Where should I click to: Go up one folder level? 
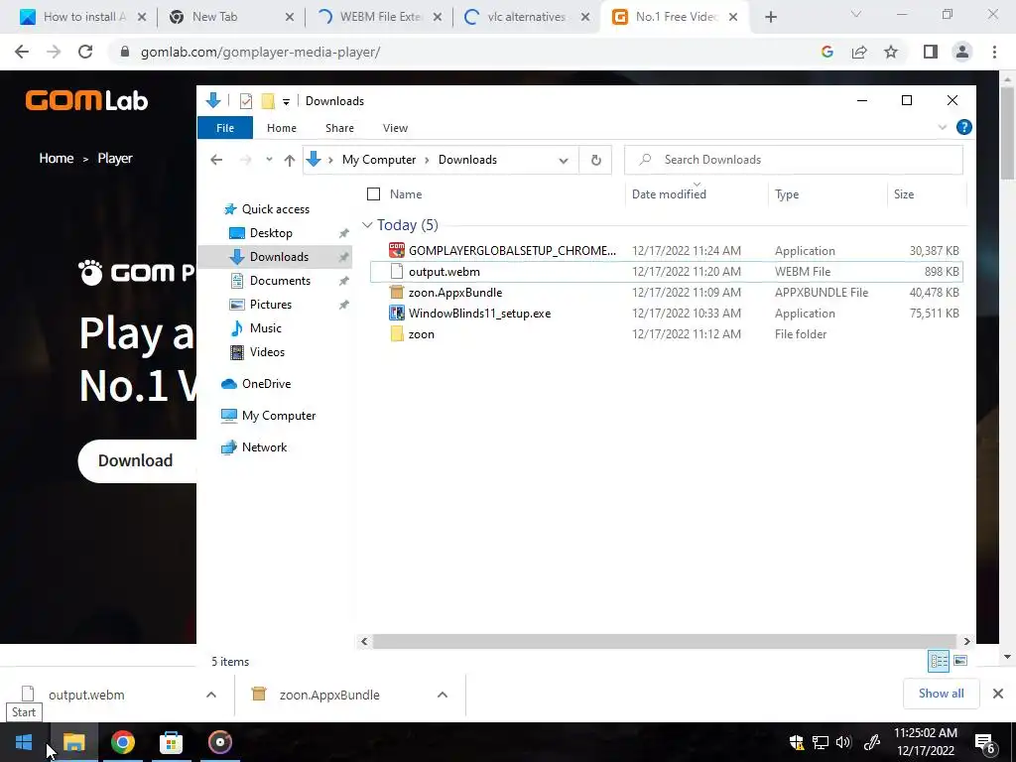coord(290,160)
